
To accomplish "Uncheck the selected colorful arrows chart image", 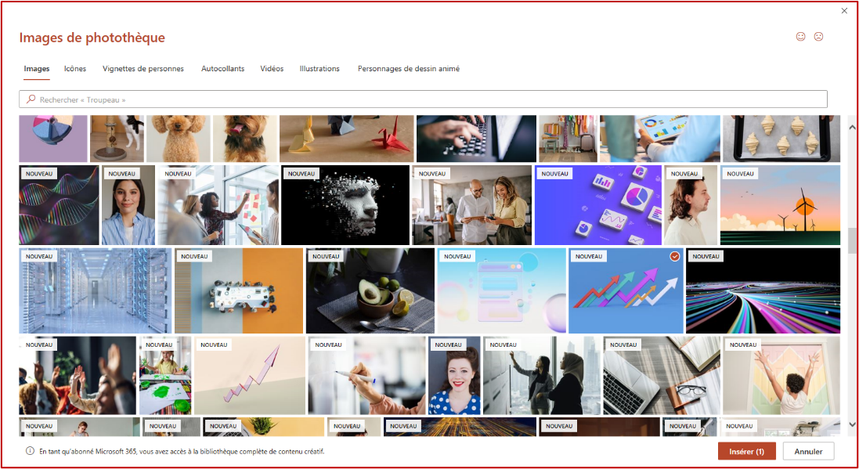I will point(674,256).
